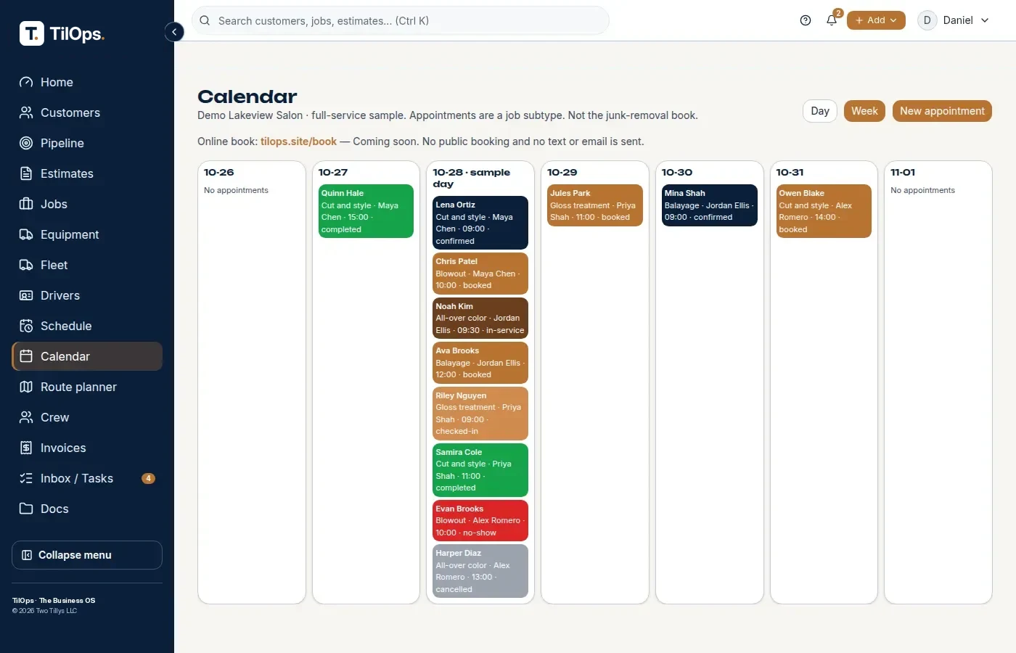This screenshot has height=653, width=1016.
Task: Click the Crew people icon
Action: pos(26,417)
